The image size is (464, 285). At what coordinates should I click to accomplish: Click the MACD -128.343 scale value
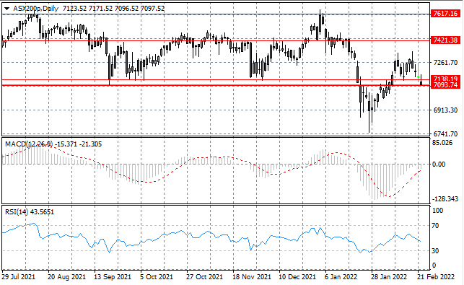coord(445,199)
